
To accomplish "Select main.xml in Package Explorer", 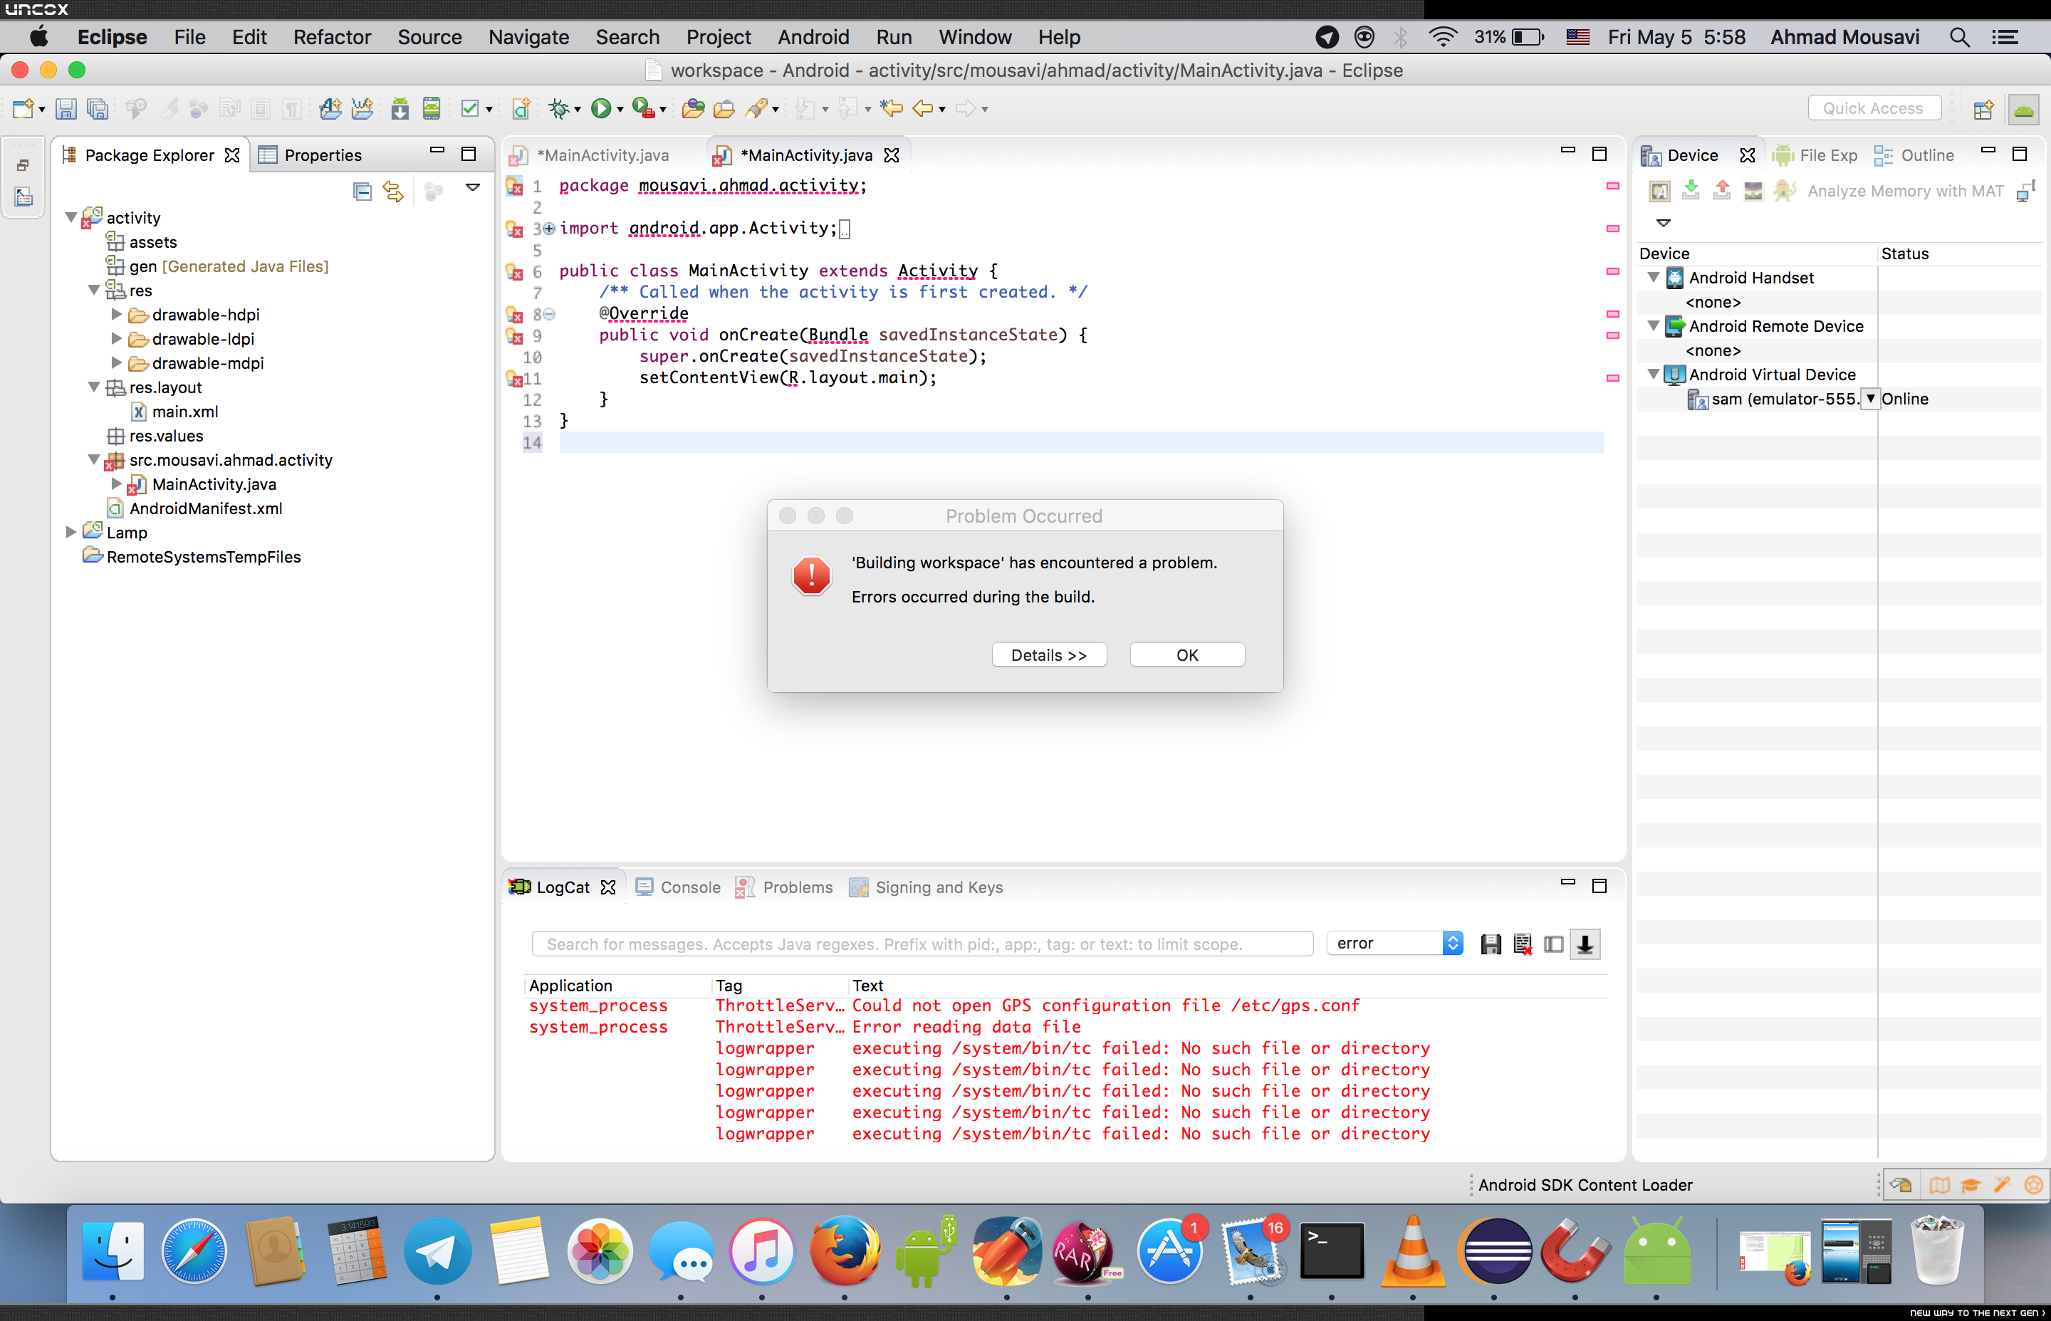I will (175, 412).
